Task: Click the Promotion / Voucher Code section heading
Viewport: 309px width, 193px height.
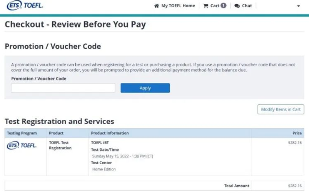Action: (53, 46)
